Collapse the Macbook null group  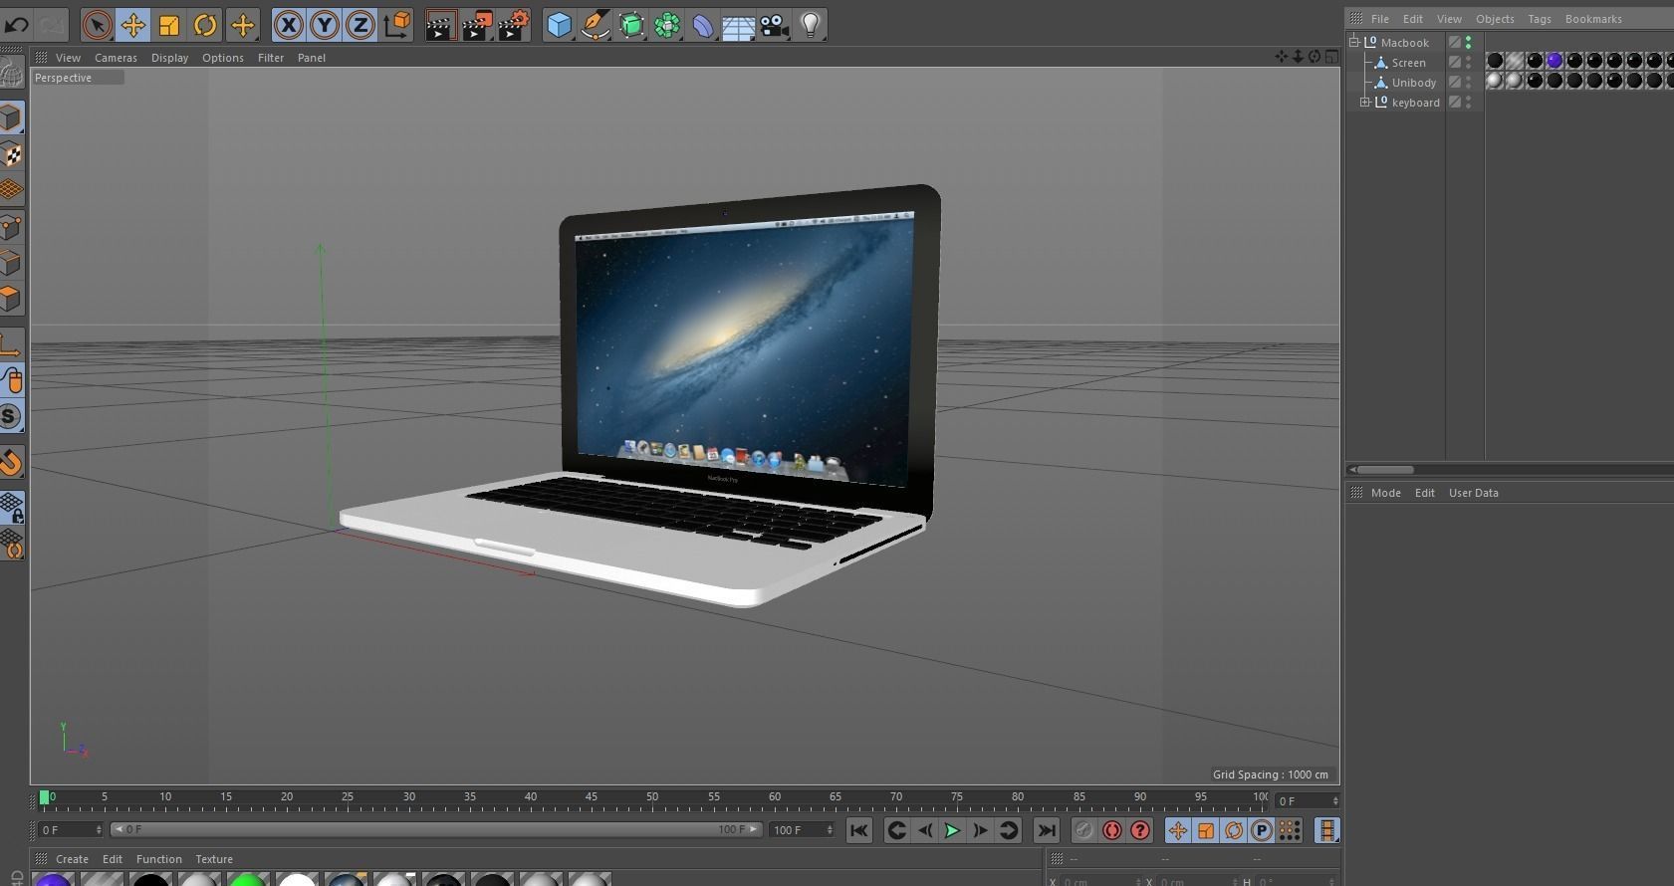pyautogui.click(x=1354, y=42)
